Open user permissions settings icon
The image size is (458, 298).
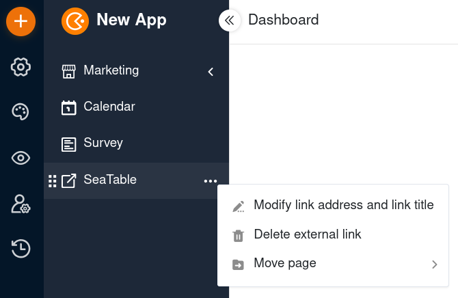[x=21, y=204]
